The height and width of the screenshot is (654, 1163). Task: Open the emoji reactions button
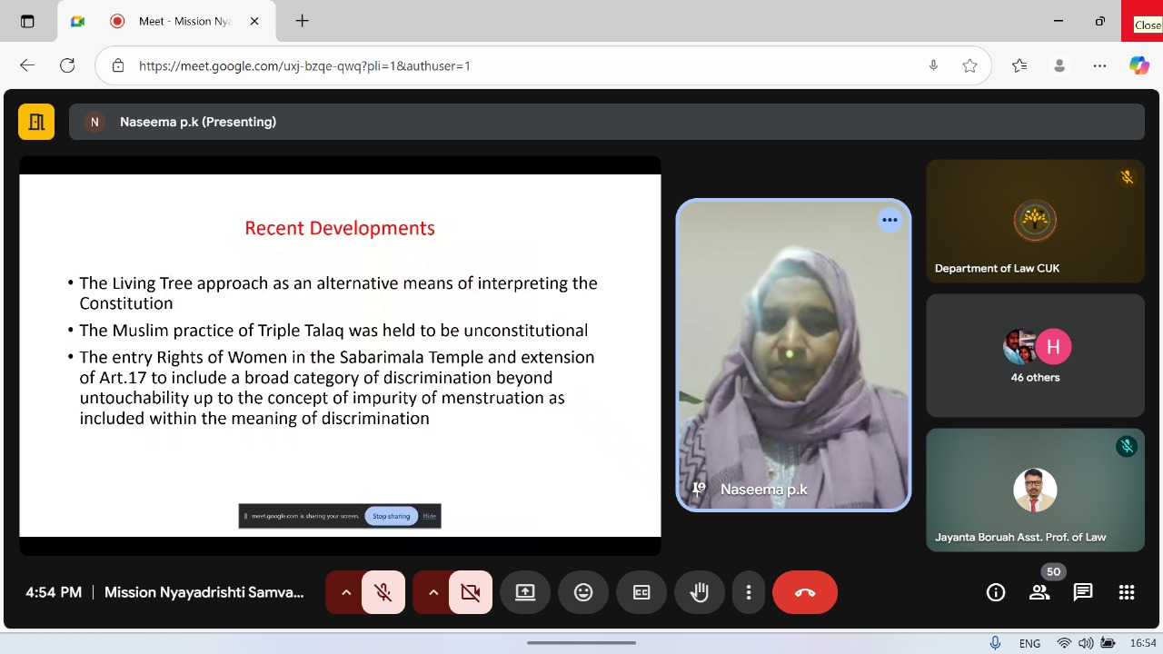583,592
